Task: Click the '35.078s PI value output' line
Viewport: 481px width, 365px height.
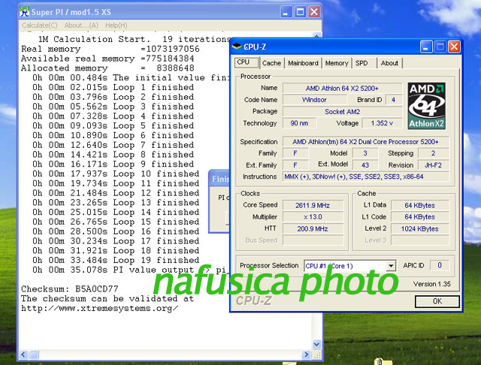Action: coord(129,270)
